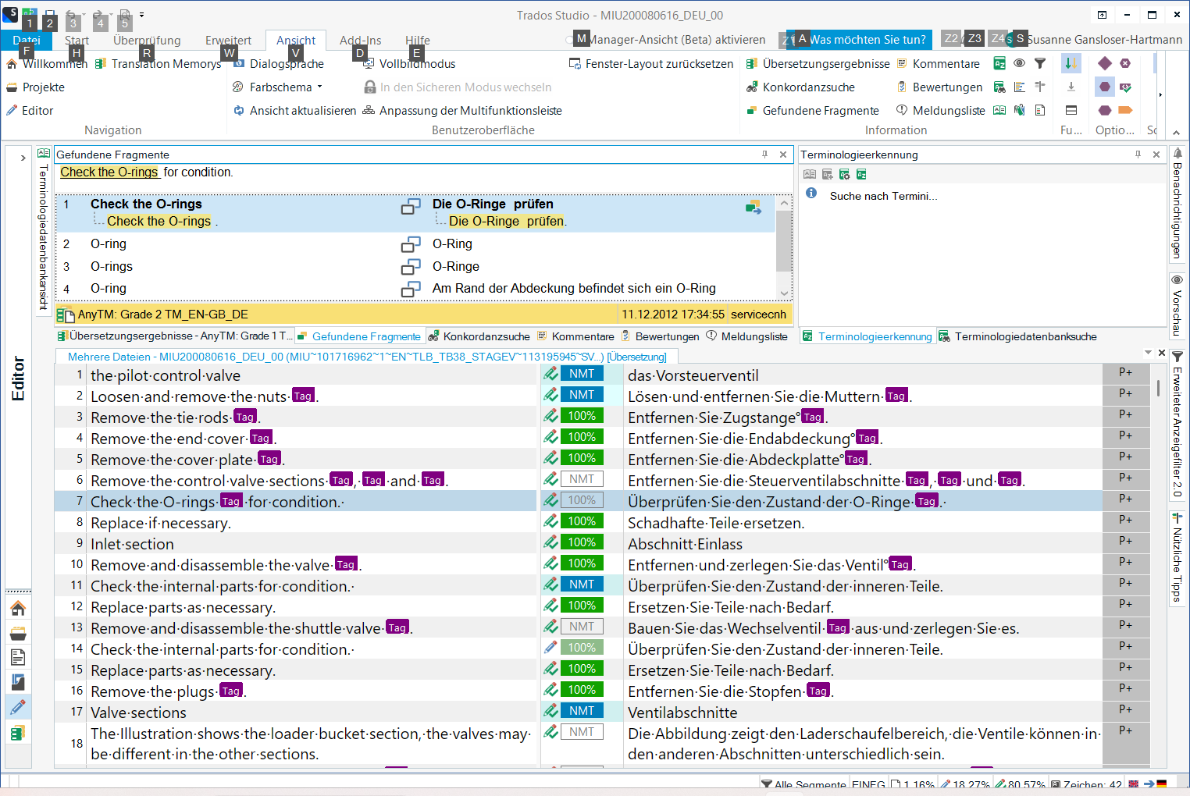The image size is (1190, 796).
Task: Open Translation Memorys view from the ribbon
Action: (159, 64)
